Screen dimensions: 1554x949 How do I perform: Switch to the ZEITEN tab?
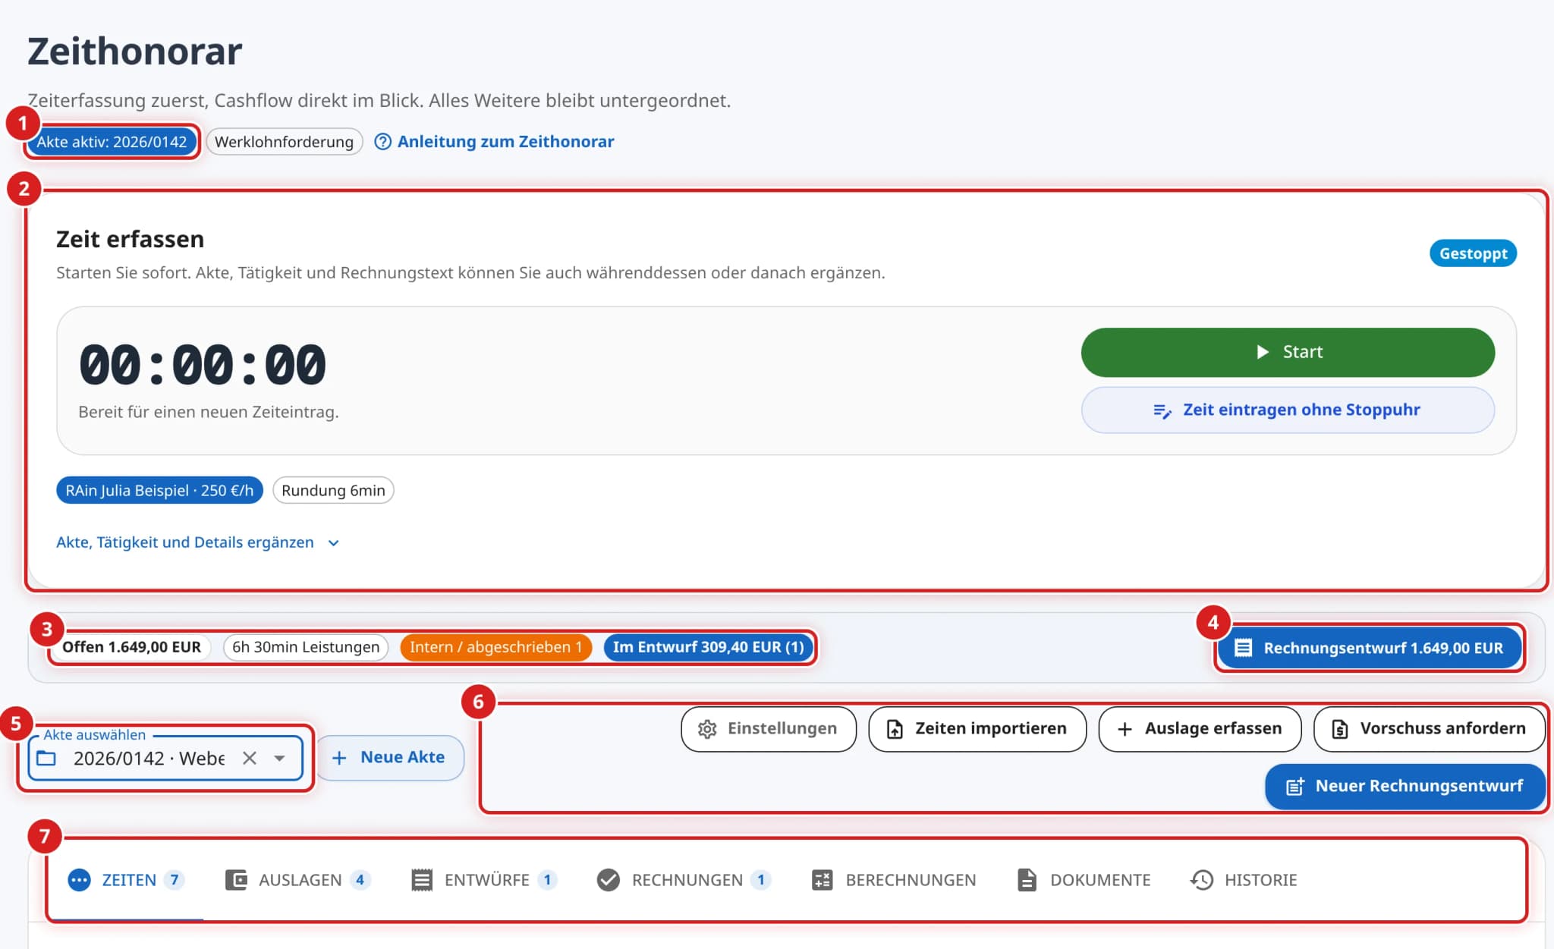coord(126,880)
